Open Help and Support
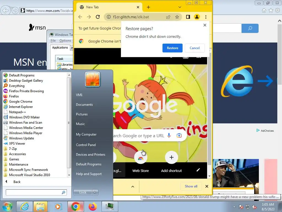This screenshot has height=212, width=282. [89, 174]
